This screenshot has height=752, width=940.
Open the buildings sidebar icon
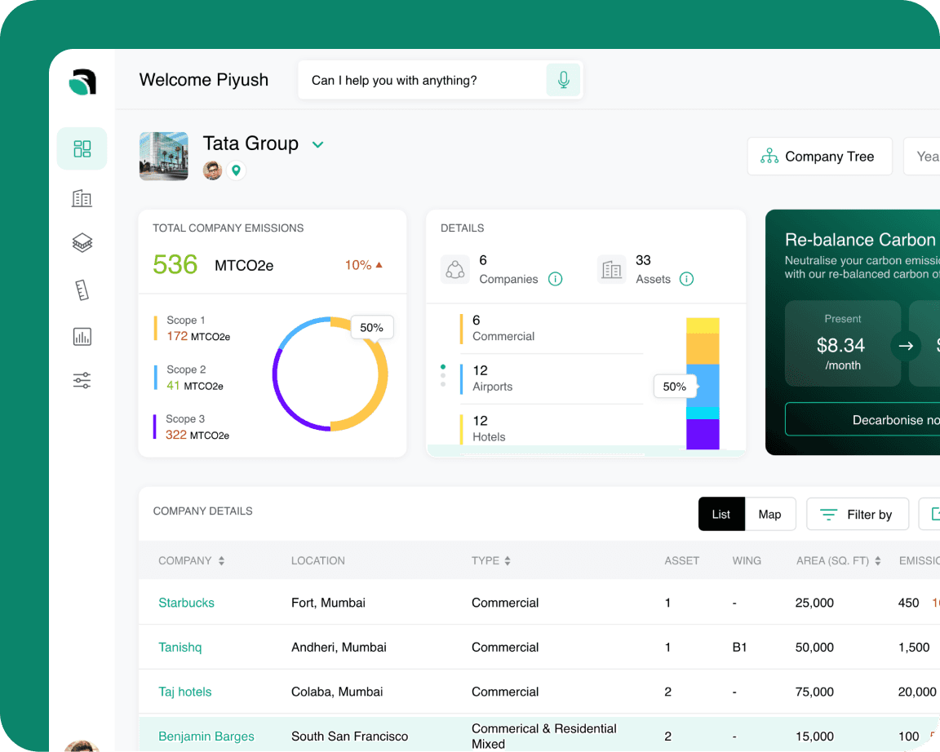[x=82, y=198]
